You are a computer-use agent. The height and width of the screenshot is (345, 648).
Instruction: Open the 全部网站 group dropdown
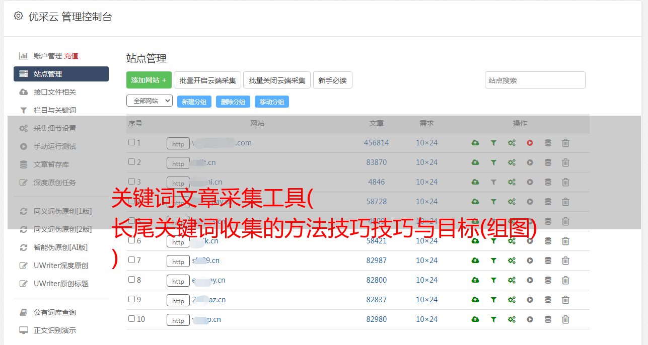pyautogui.click(x=150, y=101)
